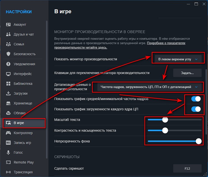
Task: Click the Непрозрачность фона slider handle
Action: tap(199, 141)
